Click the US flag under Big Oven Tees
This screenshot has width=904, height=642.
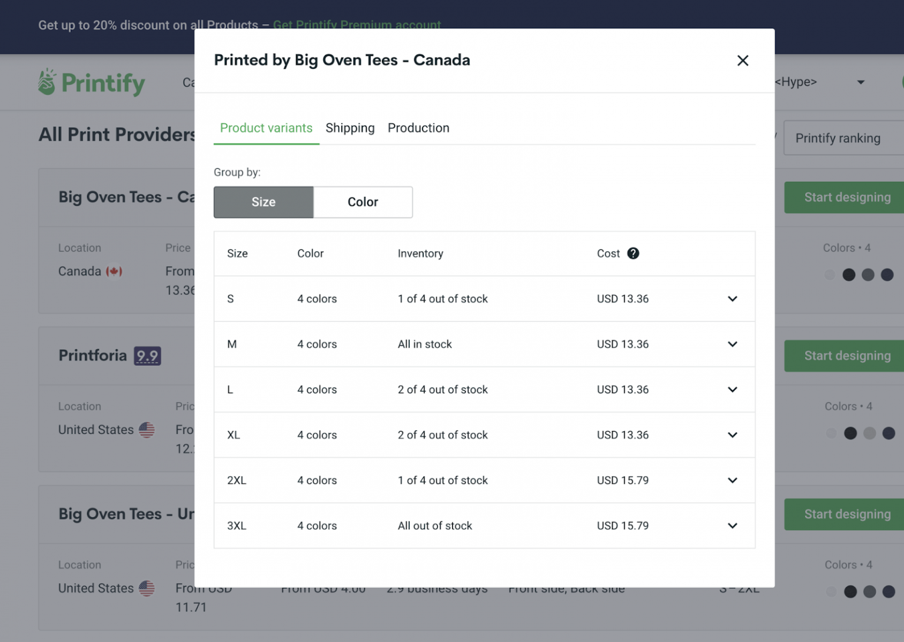pos(148,588)
